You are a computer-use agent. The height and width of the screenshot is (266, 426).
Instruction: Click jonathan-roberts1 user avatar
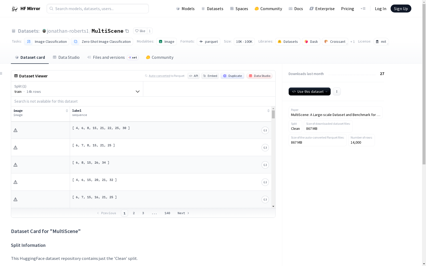[x=44, y=31]
